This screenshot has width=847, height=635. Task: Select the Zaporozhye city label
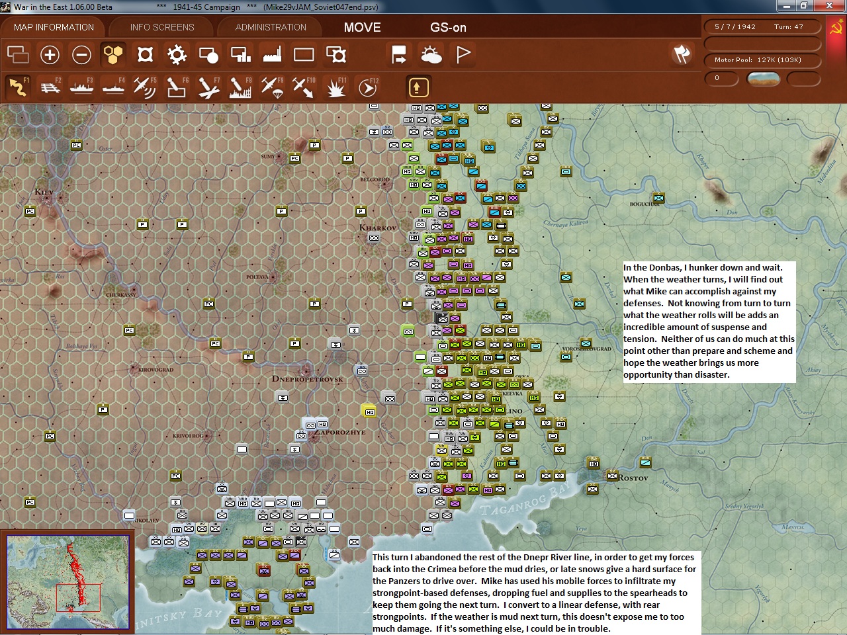click(x=341, y=432)
